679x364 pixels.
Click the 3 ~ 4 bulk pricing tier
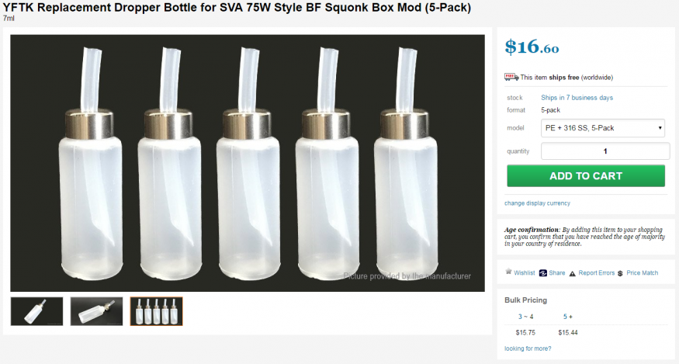click(525, 317)
